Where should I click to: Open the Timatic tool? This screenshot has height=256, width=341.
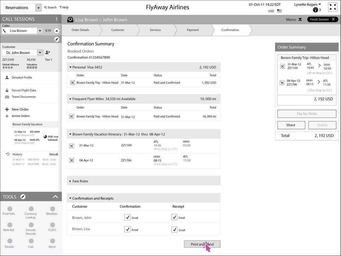click(9, 241)
